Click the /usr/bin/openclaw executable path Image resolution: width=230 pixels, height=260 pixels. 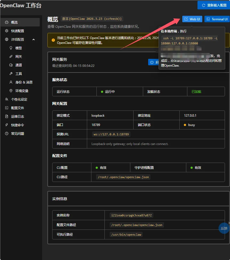pyautogui.click(x=126, y=235)
